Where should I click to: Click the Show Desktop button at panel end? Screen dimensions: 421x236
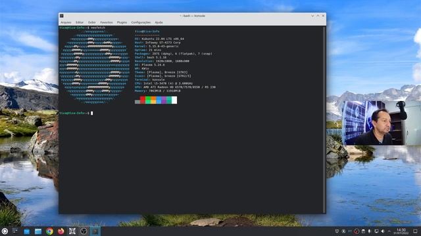[415, 231]
